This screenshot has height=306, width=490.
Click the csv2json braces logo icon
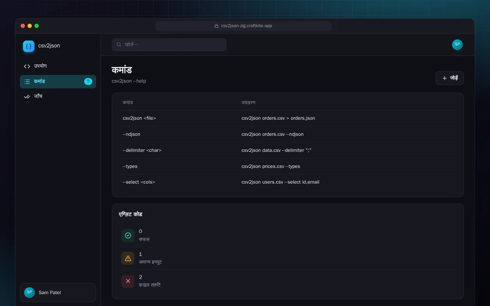(x=29, y=46)
